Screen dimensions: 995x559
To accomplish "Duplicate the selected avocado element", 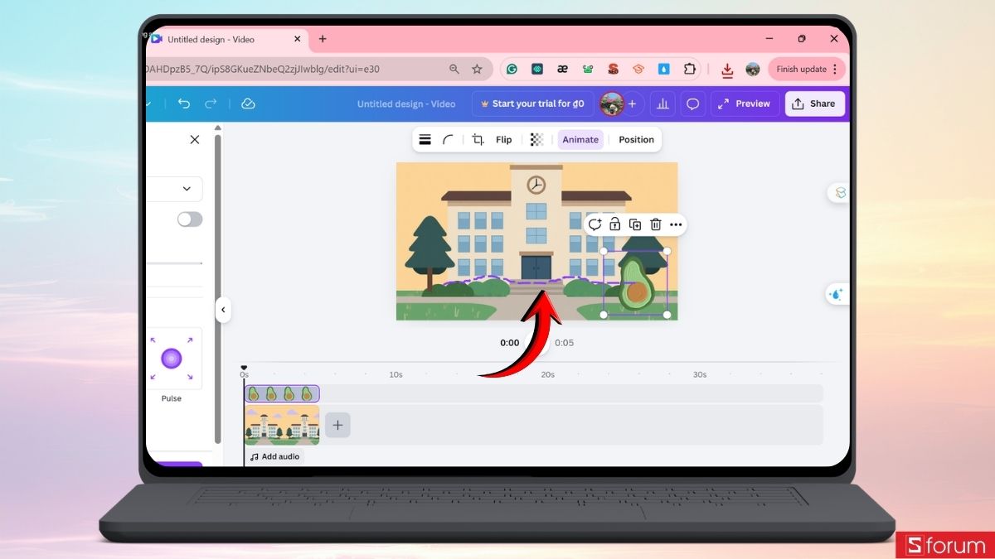I will [x=635, y=224].
